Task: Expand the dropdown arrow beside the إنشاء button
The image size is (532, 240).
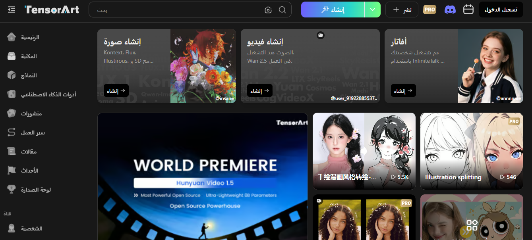Action: tap(372, 10)
